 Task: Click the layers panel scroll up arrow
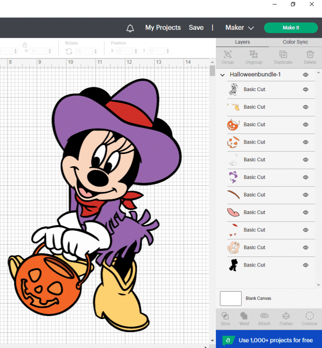(319, 73)
